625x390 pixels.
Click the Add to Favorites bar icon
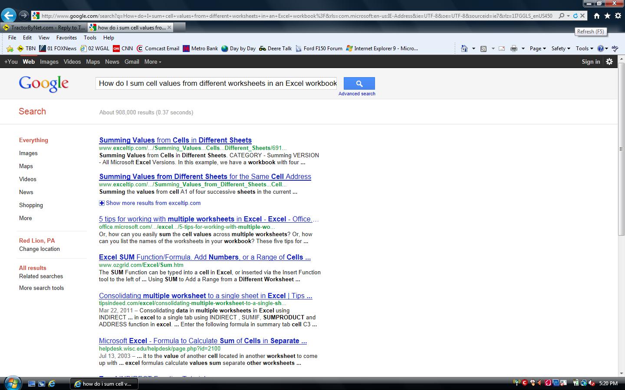[10, 49]
